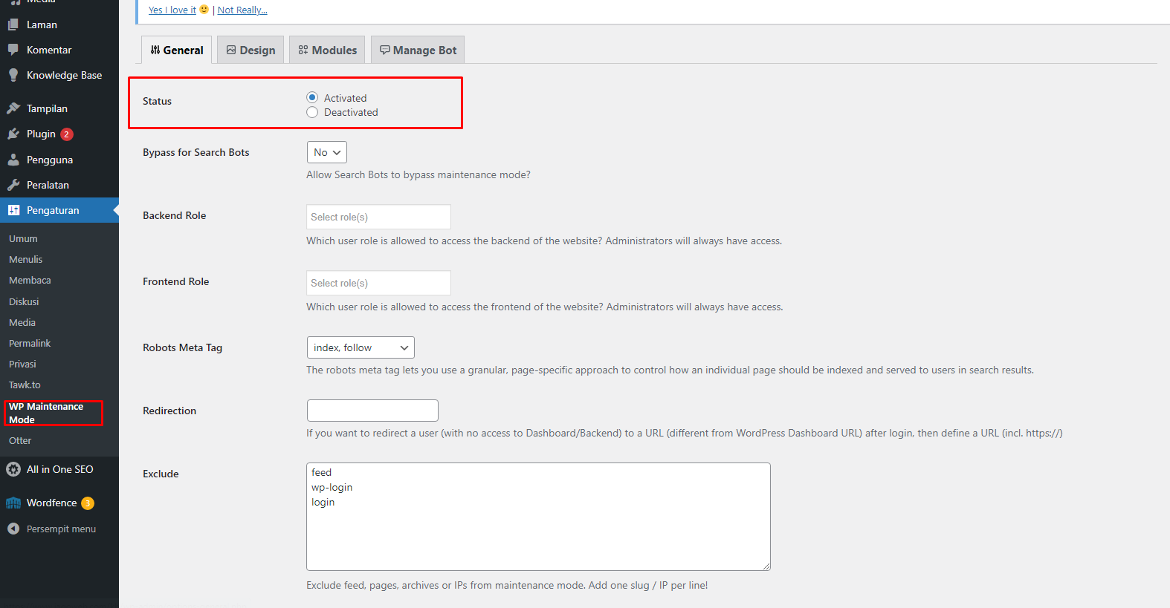Click the Pengguna user icon
This screenshot has width=1170, height=608.
[13, 160]
